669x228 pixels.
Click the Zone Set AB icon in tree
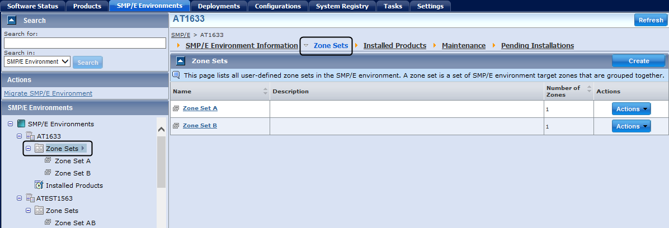coord(48,222)
